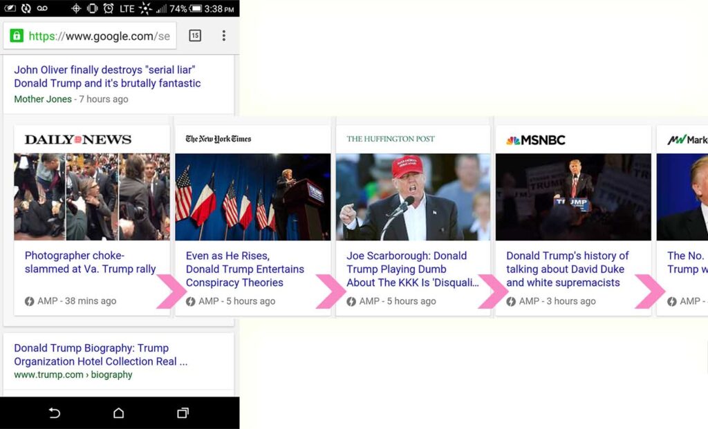
Task: Open the tab switcher showing 15 tabs
Action: point(195,36)
